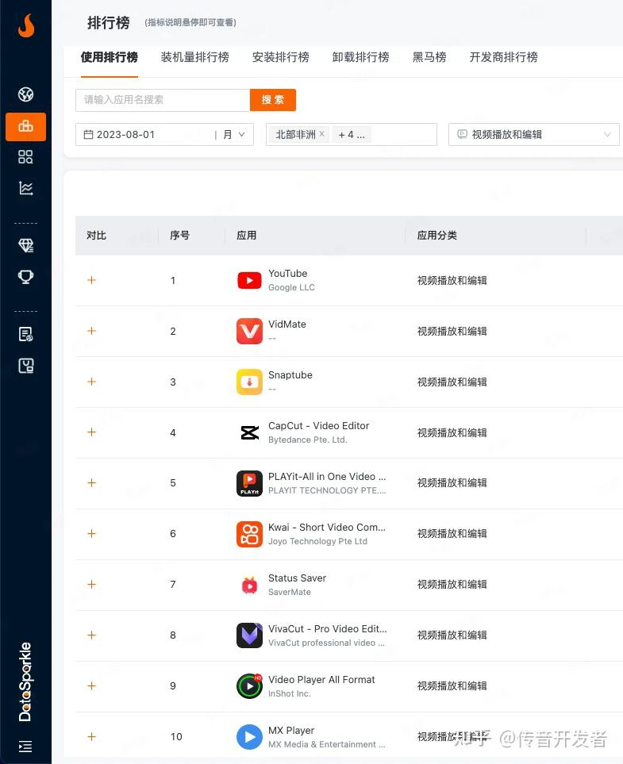Open the Kwai - Short Video link
623x764 pixels.
327,528
